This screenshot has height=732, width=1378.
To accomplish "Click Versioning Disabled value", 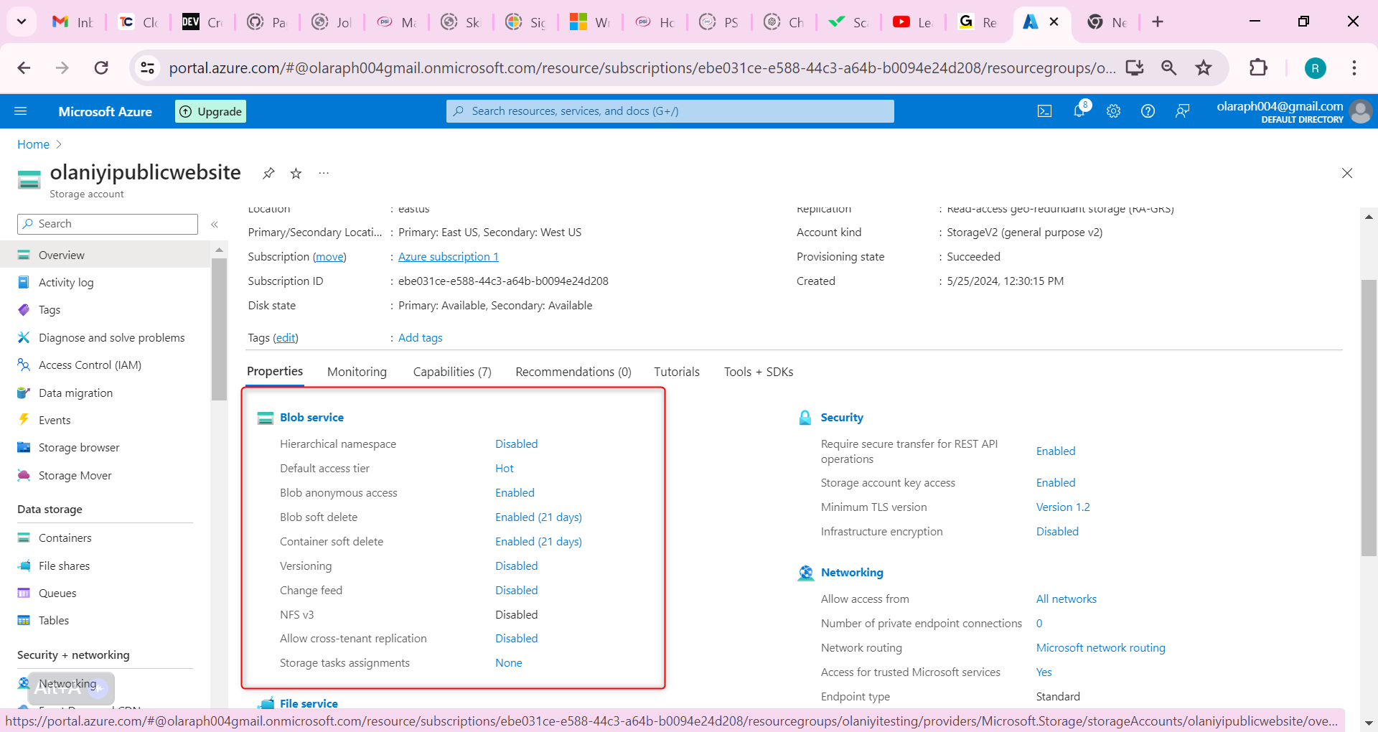I will tap(516, 566).
